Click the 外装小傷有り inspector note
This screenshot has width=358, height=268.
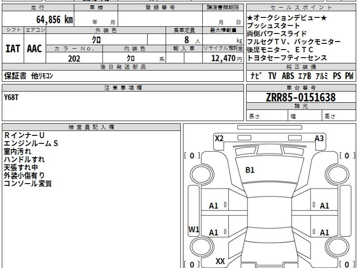(24, 176)
